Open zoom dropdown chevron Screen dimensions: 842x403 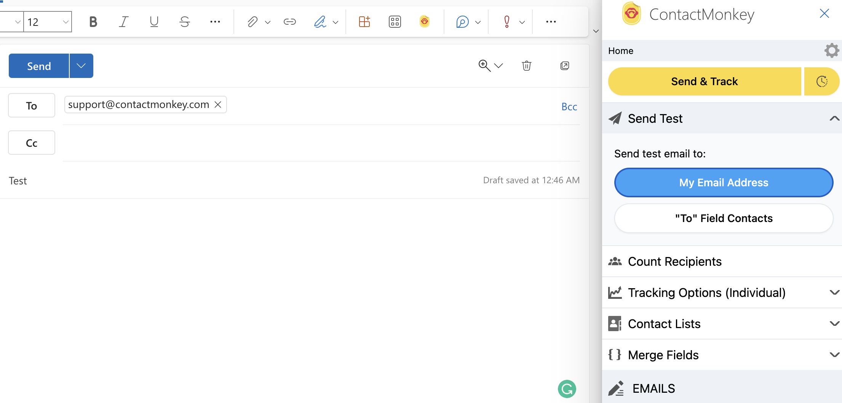pos(498,66)
